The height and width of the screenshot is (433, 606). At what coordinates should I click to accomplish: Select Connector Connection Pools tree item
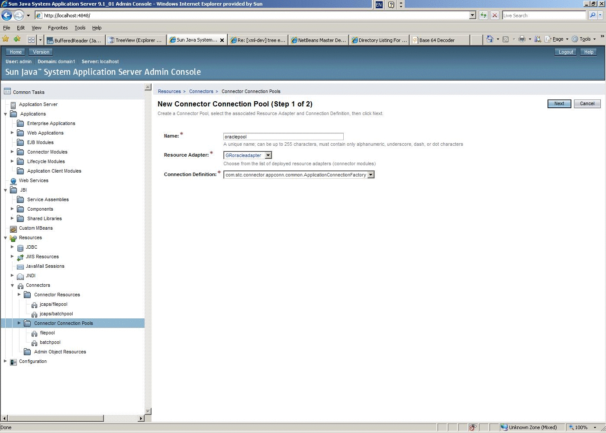click(x=64, y=323)
